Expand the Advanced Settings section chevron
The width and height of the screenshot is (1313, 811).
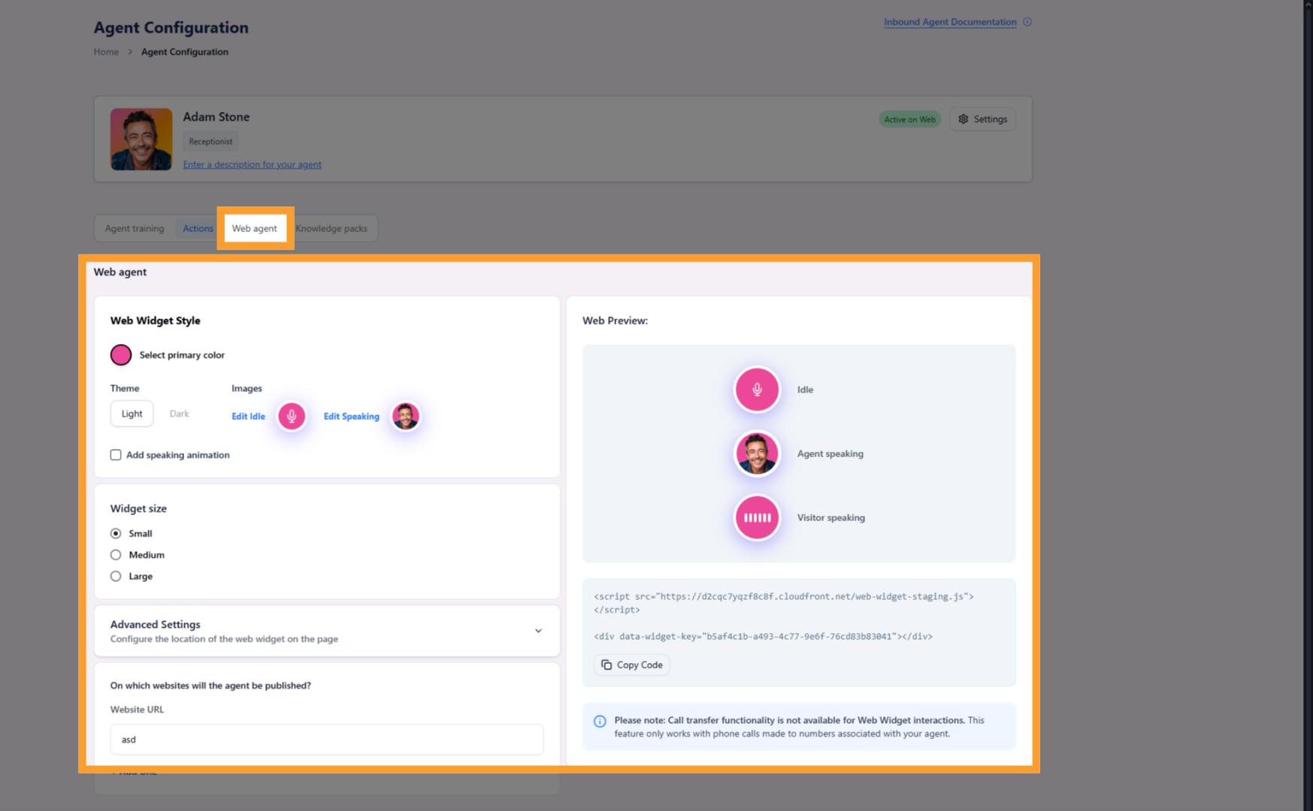pos(538,631)
